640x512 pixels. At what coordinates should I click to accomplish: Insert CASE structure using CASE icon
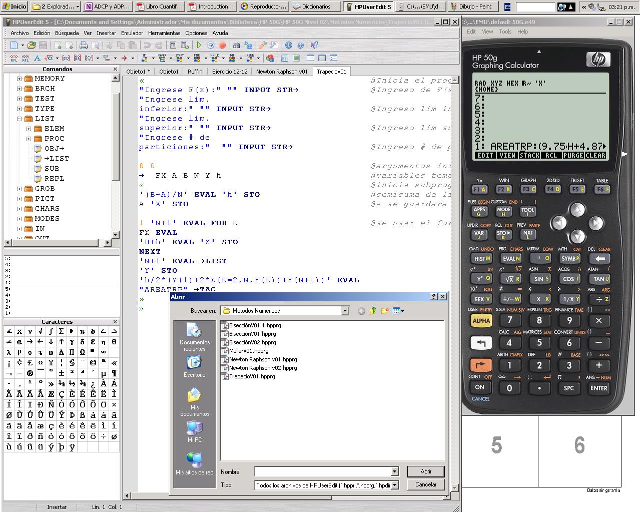pyautogui.click(x=162, y=58)
